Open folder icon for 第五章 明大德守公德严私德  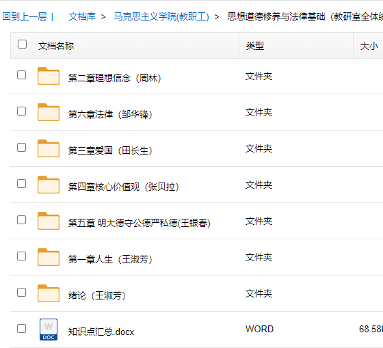[49, 221]
